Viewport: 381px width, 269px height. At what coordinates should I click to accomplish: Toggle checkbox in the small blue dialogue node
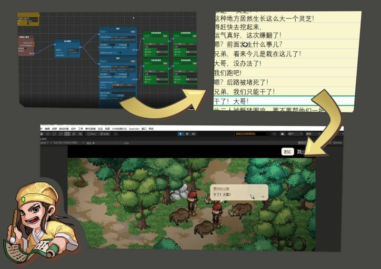tap(68, 55)
